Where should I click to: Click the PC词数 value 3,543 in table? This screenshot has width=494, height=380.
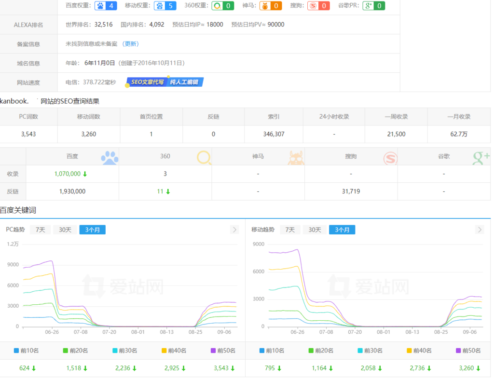pyautogui.click(x=28, y=134)
